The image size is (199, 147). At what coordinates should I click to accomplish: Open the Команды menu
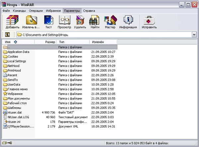[19, 11]
